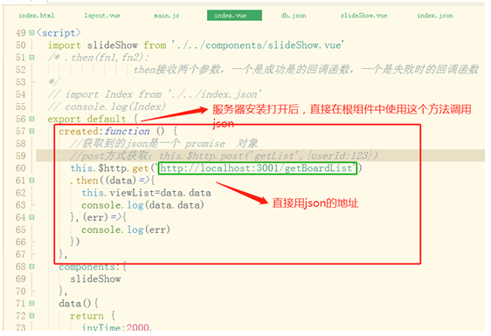This screenshot has height=336, width=491.
Task: Collapse the return block at line 72
Action: coord(31,316)
